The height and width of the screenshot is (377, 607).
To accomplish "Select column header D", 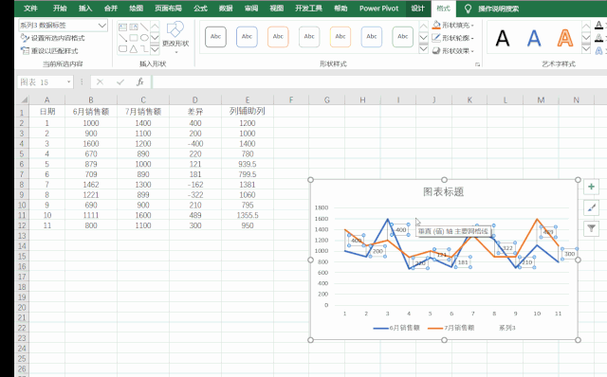I will pyautogui.click(x=195, y=100).
